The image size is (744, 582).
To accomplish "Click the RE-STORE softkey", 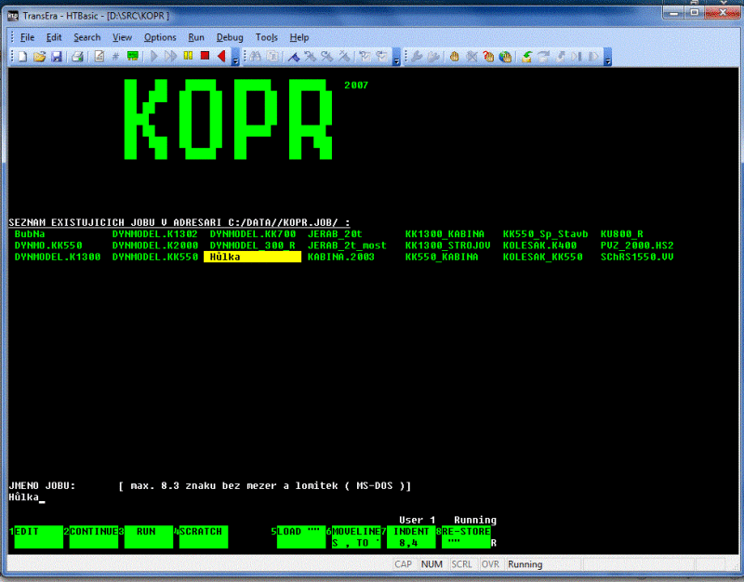I will [x=467, y=537].
